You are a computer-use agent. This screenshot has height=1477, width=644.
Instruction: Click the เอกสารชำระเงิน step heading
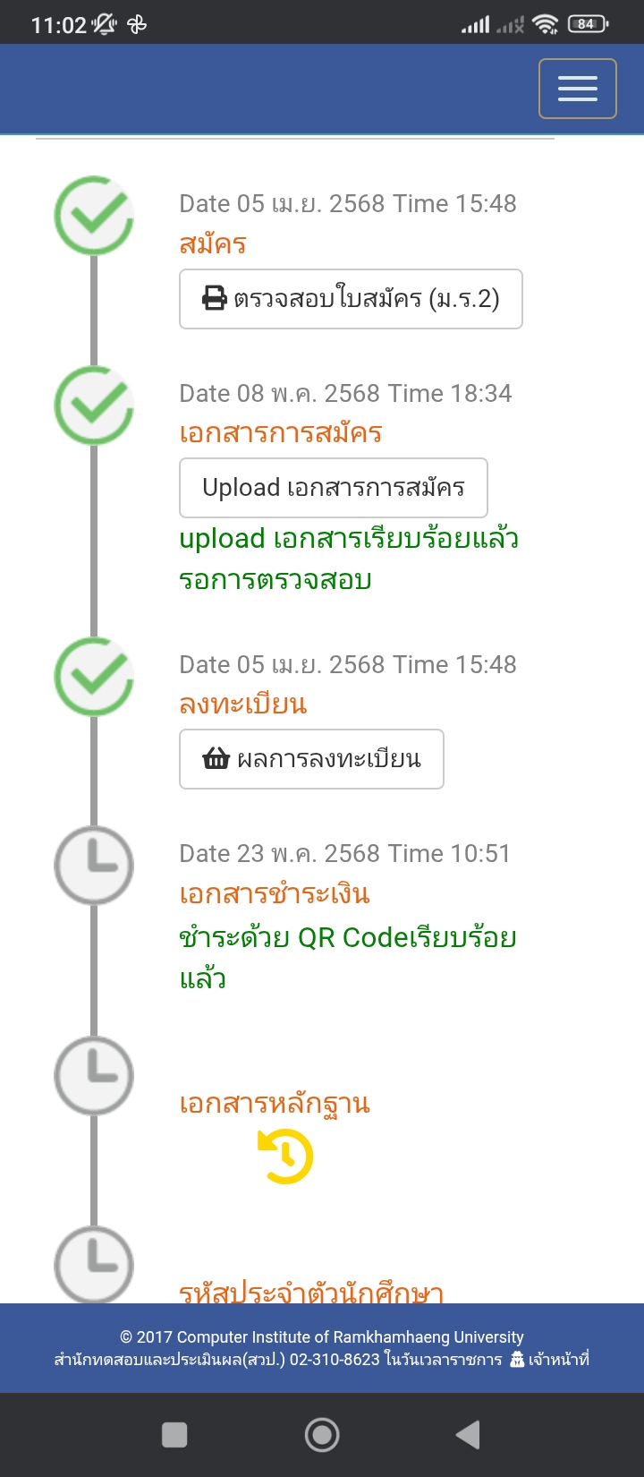pos(275,893)
